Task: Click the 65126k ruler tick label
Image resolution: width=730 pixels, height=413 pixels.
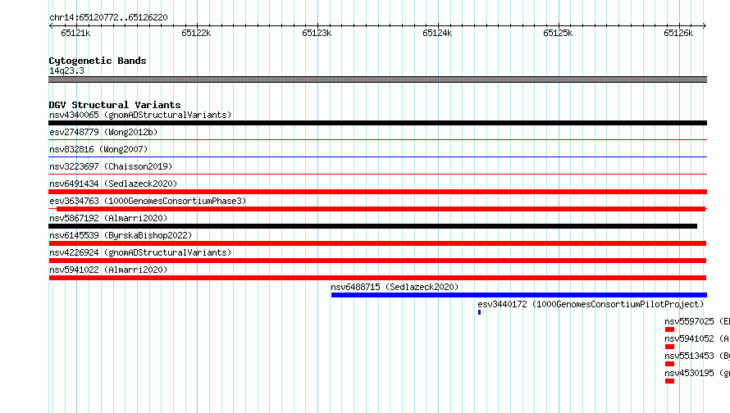Action: pos(678,33)
